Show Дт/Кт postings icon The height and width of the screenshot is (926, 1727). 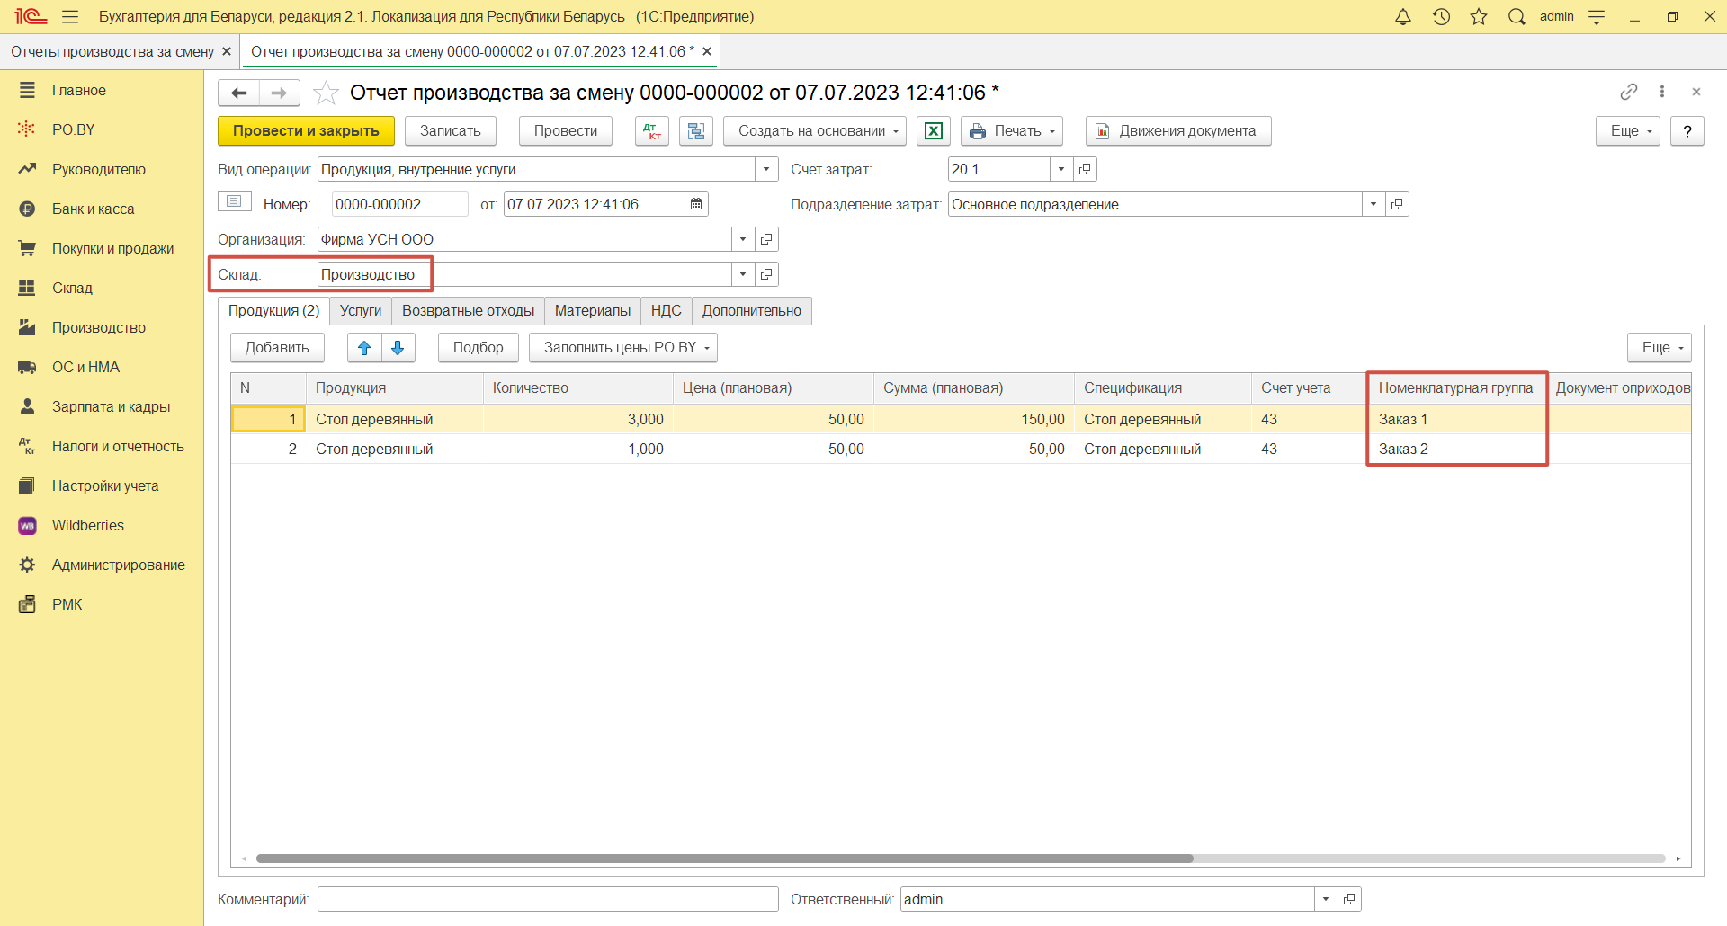coord(652,131)
